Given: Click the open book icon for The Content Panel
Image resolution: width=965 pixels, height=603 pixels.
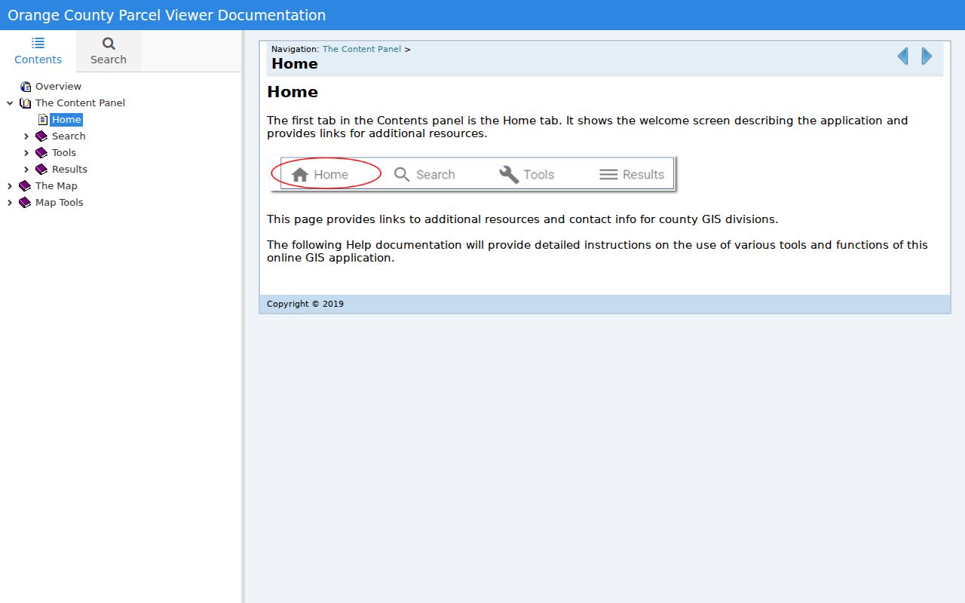Looking at the screenshot, I should pos(26,103).
